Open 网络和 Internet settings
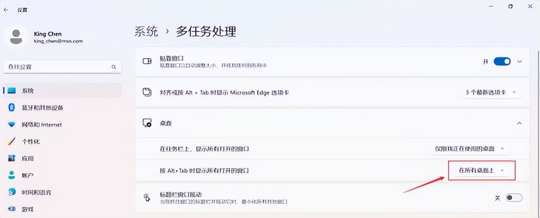The image size is (540, 218). tap(62, 125)
